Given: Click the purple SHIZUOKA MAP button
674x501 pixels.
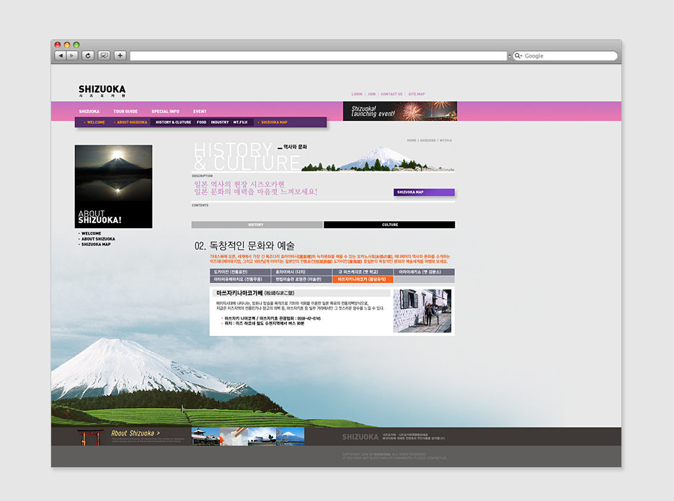Looking at the screenshot, I should 424,192.
